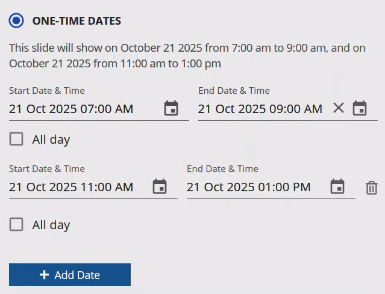
Task: Click the 21 Oct 2025 01:00 PM end field
Action: click(x=248, y=188)
